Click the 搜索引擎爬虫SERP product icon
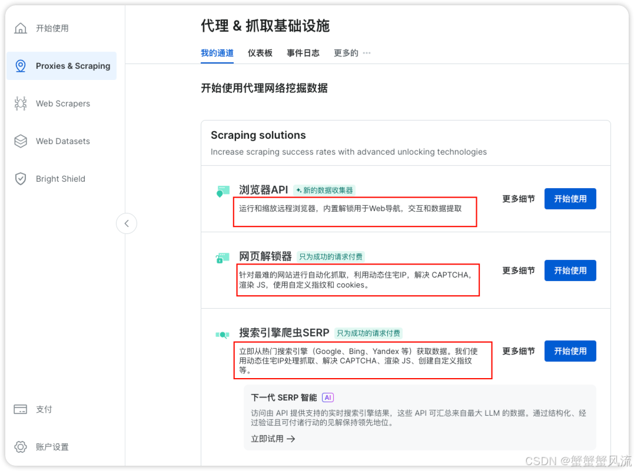This screenshot has width=634, height=471. click(223, 335)
